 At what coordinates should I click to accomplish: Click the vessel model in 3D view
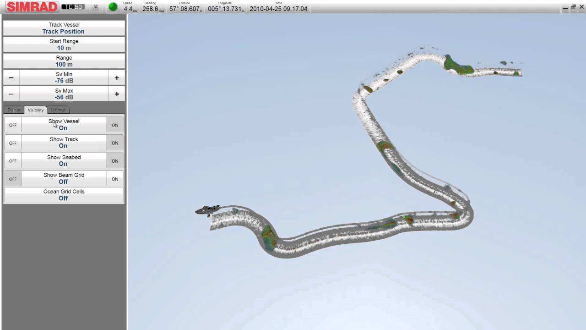207,210
